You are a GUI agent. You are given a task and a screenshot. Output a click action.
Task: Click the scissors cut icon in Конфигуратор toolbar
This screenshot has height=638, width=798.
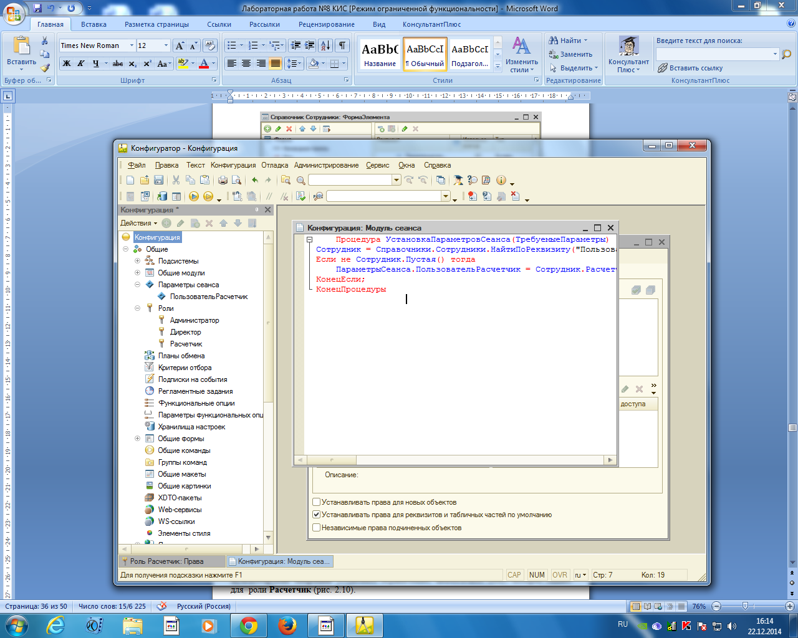176,180
